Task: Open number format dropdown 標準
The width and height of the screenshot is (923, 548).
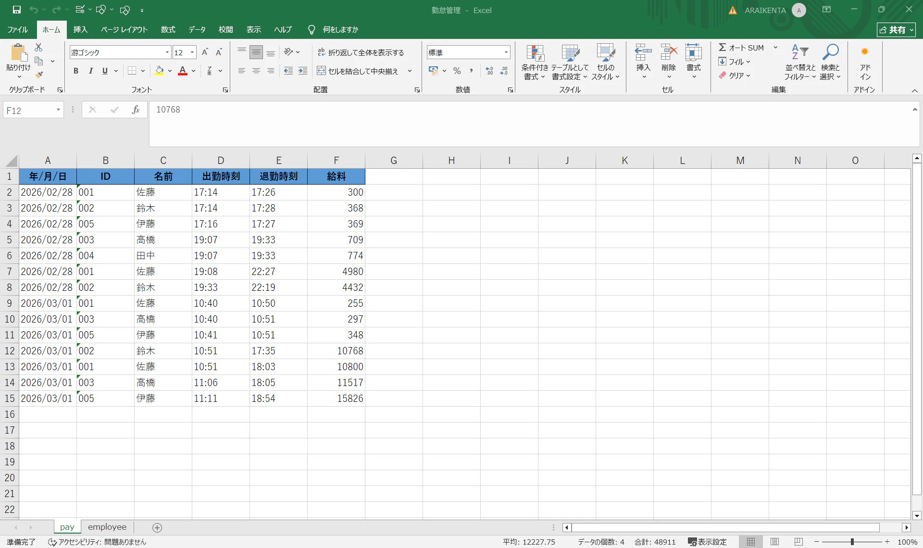Action: pyautogui.click(x=506, y=52)
